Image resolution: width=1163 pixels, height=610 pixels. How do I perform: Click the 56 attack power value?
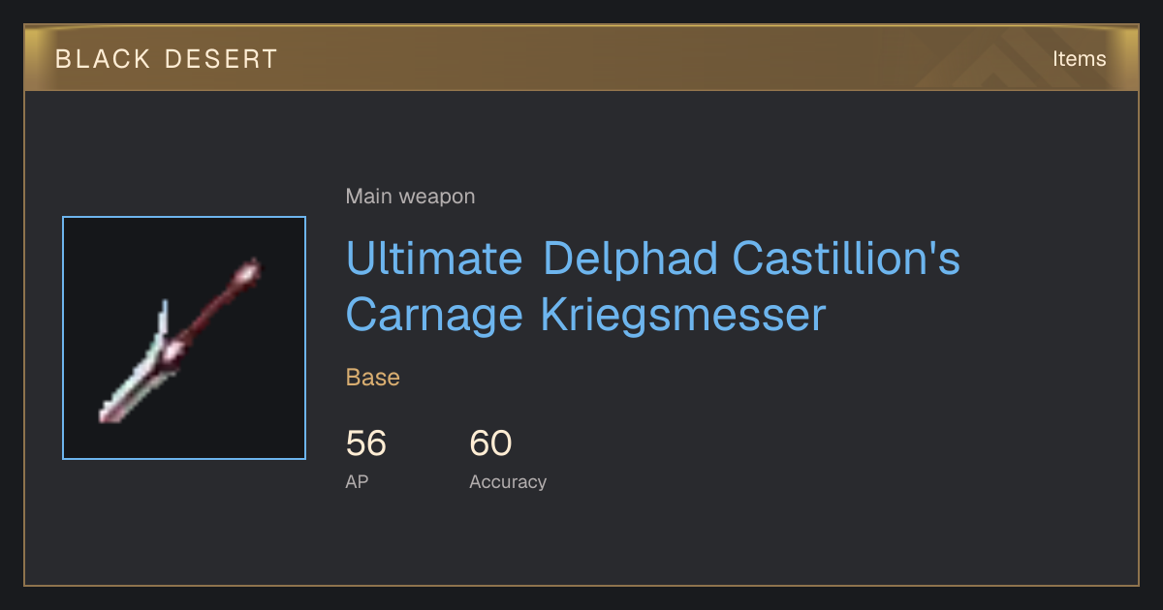pyautogui.click(x=366, y=443)
